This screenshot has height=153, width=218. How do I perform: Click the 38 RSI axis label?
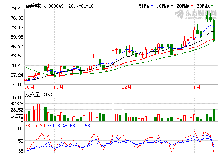pos(21,151)
